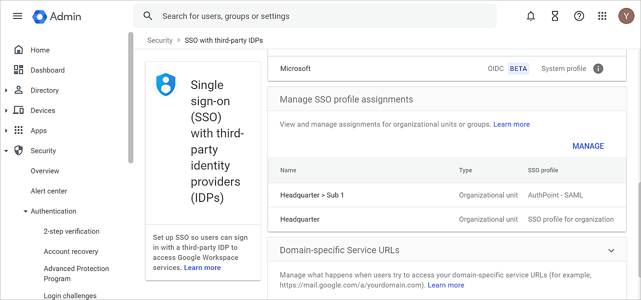Viewport: 641px width, 300px height.
Task: Open the Google apps grid
Action: [602, 16]
